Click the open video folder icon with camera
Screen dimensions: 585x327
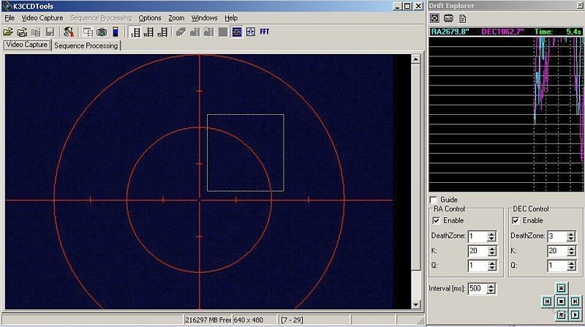22,32
